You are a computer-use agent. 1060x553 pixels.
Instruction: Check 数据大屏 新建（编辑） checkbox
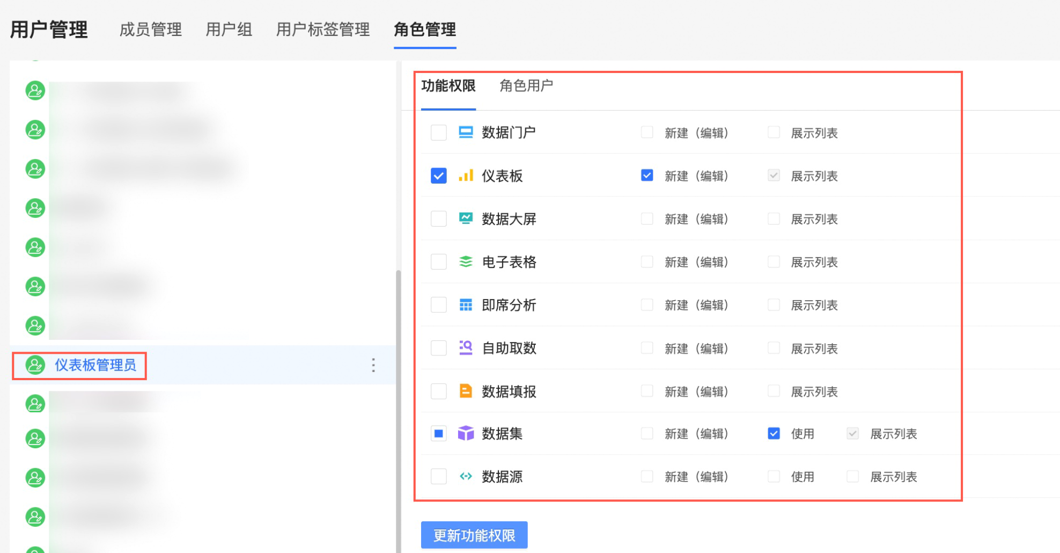tap(647, 219)
